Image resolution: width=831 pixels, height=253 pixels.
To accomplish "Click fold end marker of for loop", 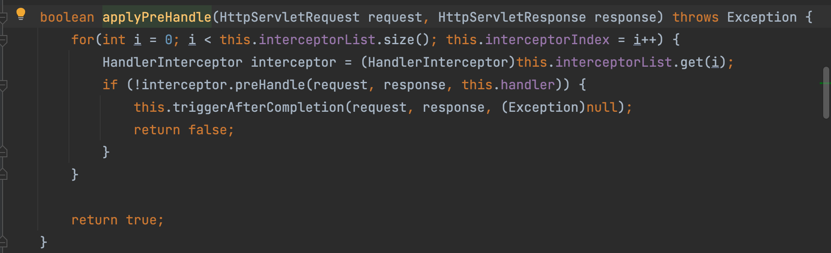I will [3, 174].
